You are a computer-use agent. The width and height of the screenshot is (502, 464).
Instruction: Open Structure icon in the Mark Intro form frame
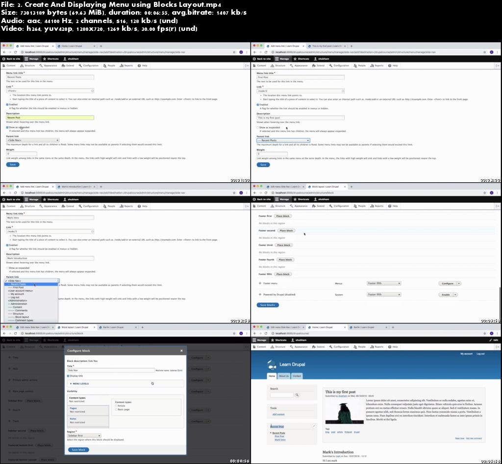(x=22, y=206)
